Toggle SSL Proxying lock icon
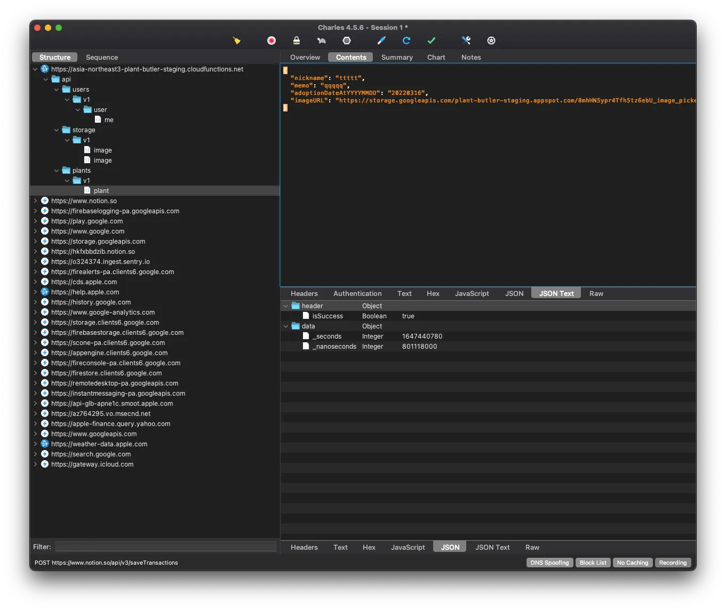This screenshot has width=726, height=610. pos(297,41)
